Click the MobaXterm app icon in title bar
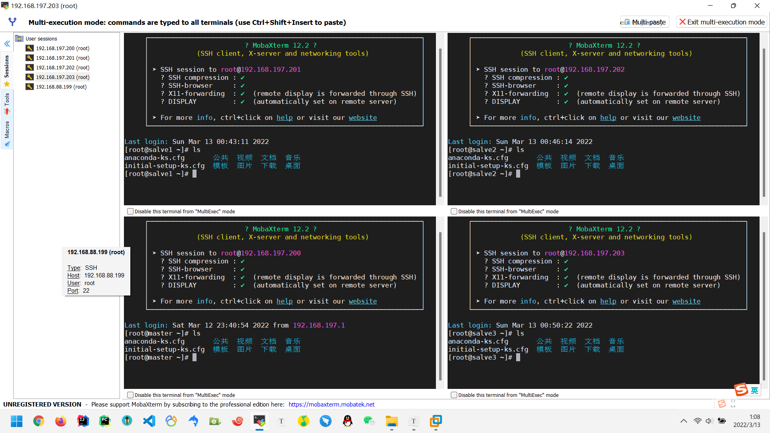The image size is (770, 433). click(x=5, y=6)
